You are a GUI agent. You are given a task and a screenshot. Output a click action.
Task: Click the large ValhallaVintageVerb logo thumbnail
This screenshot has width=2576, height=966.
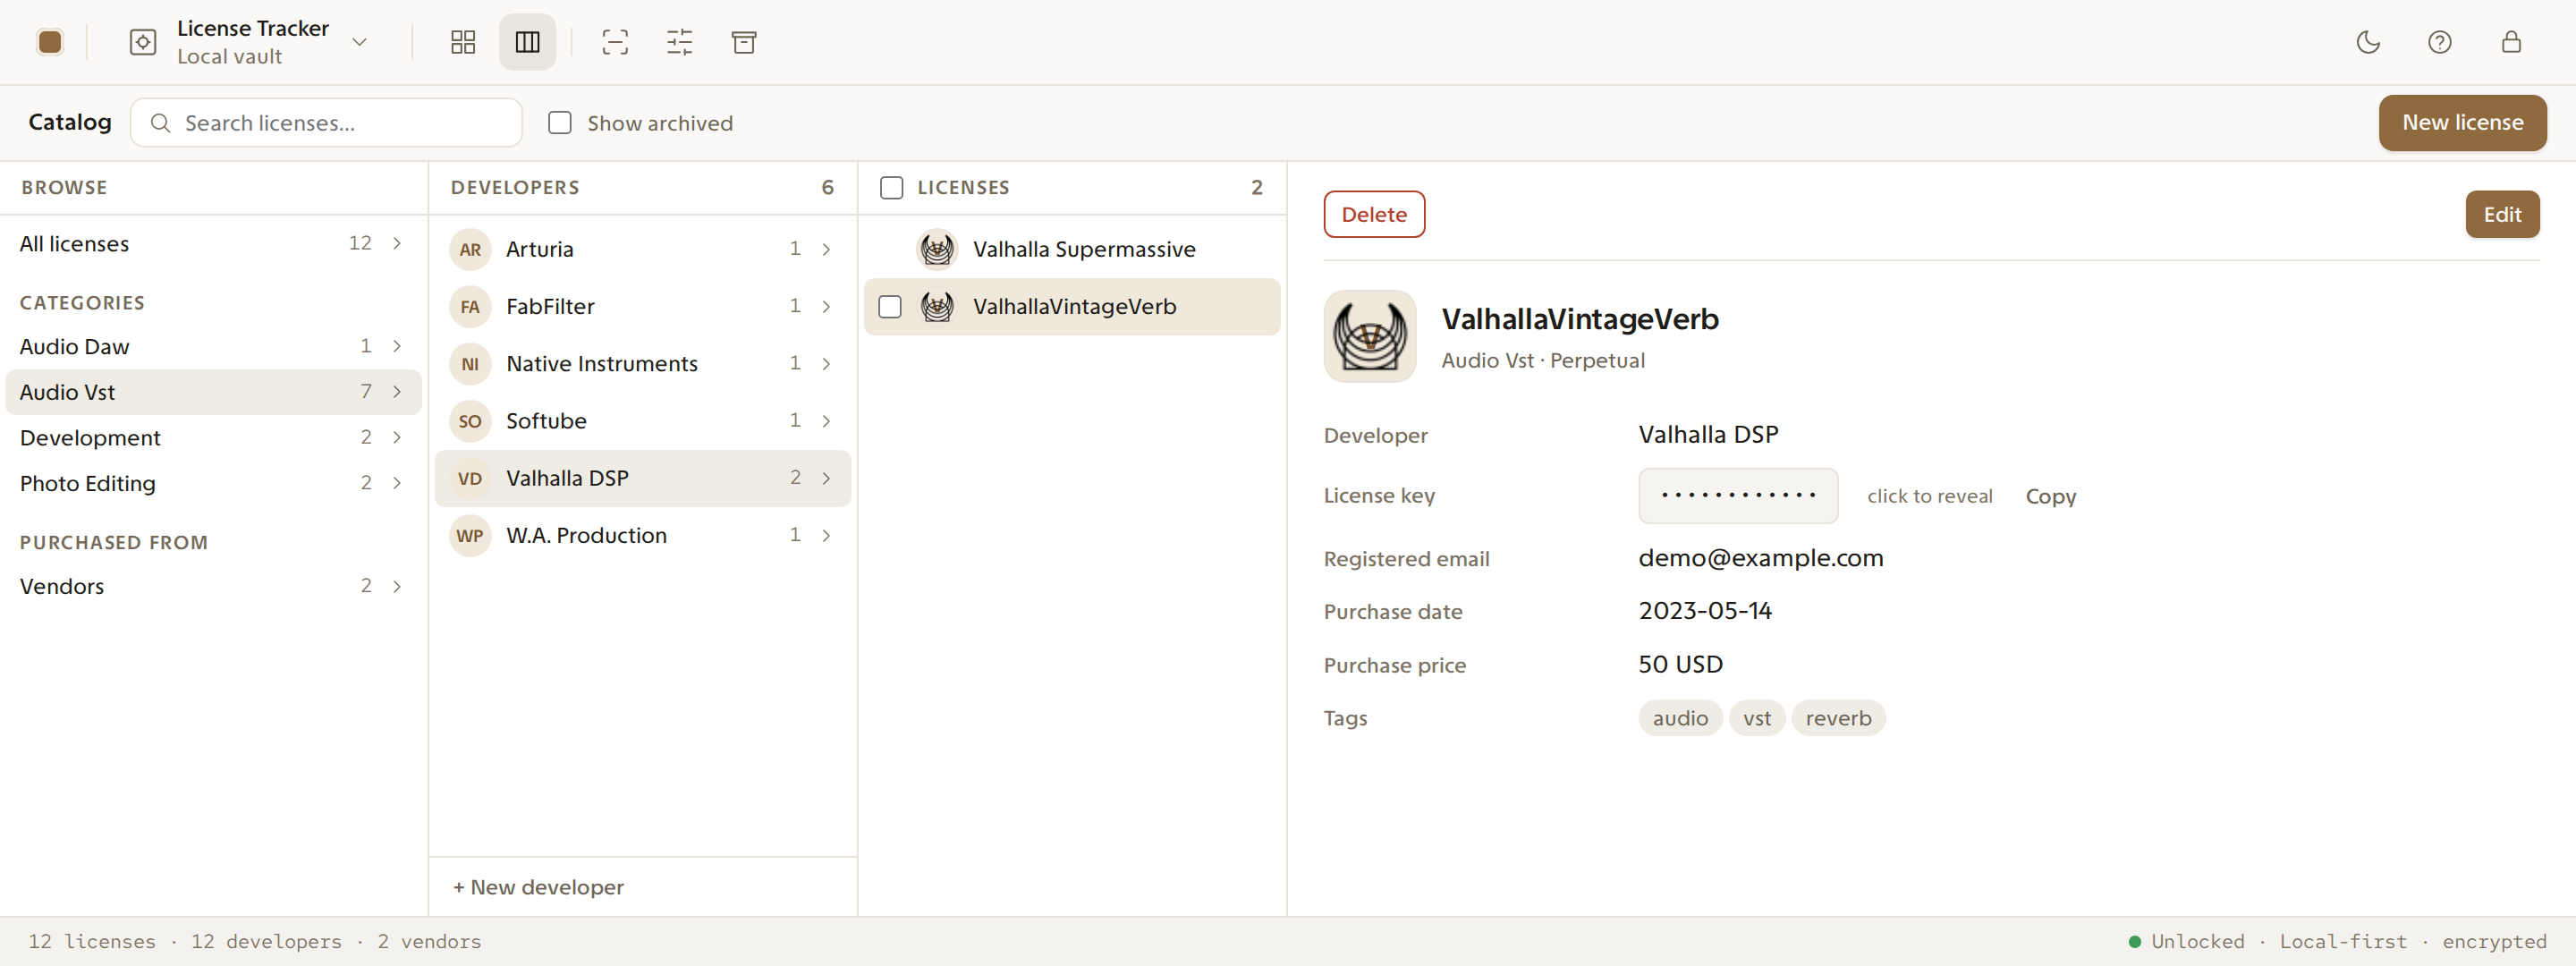tap(1370, 336)
